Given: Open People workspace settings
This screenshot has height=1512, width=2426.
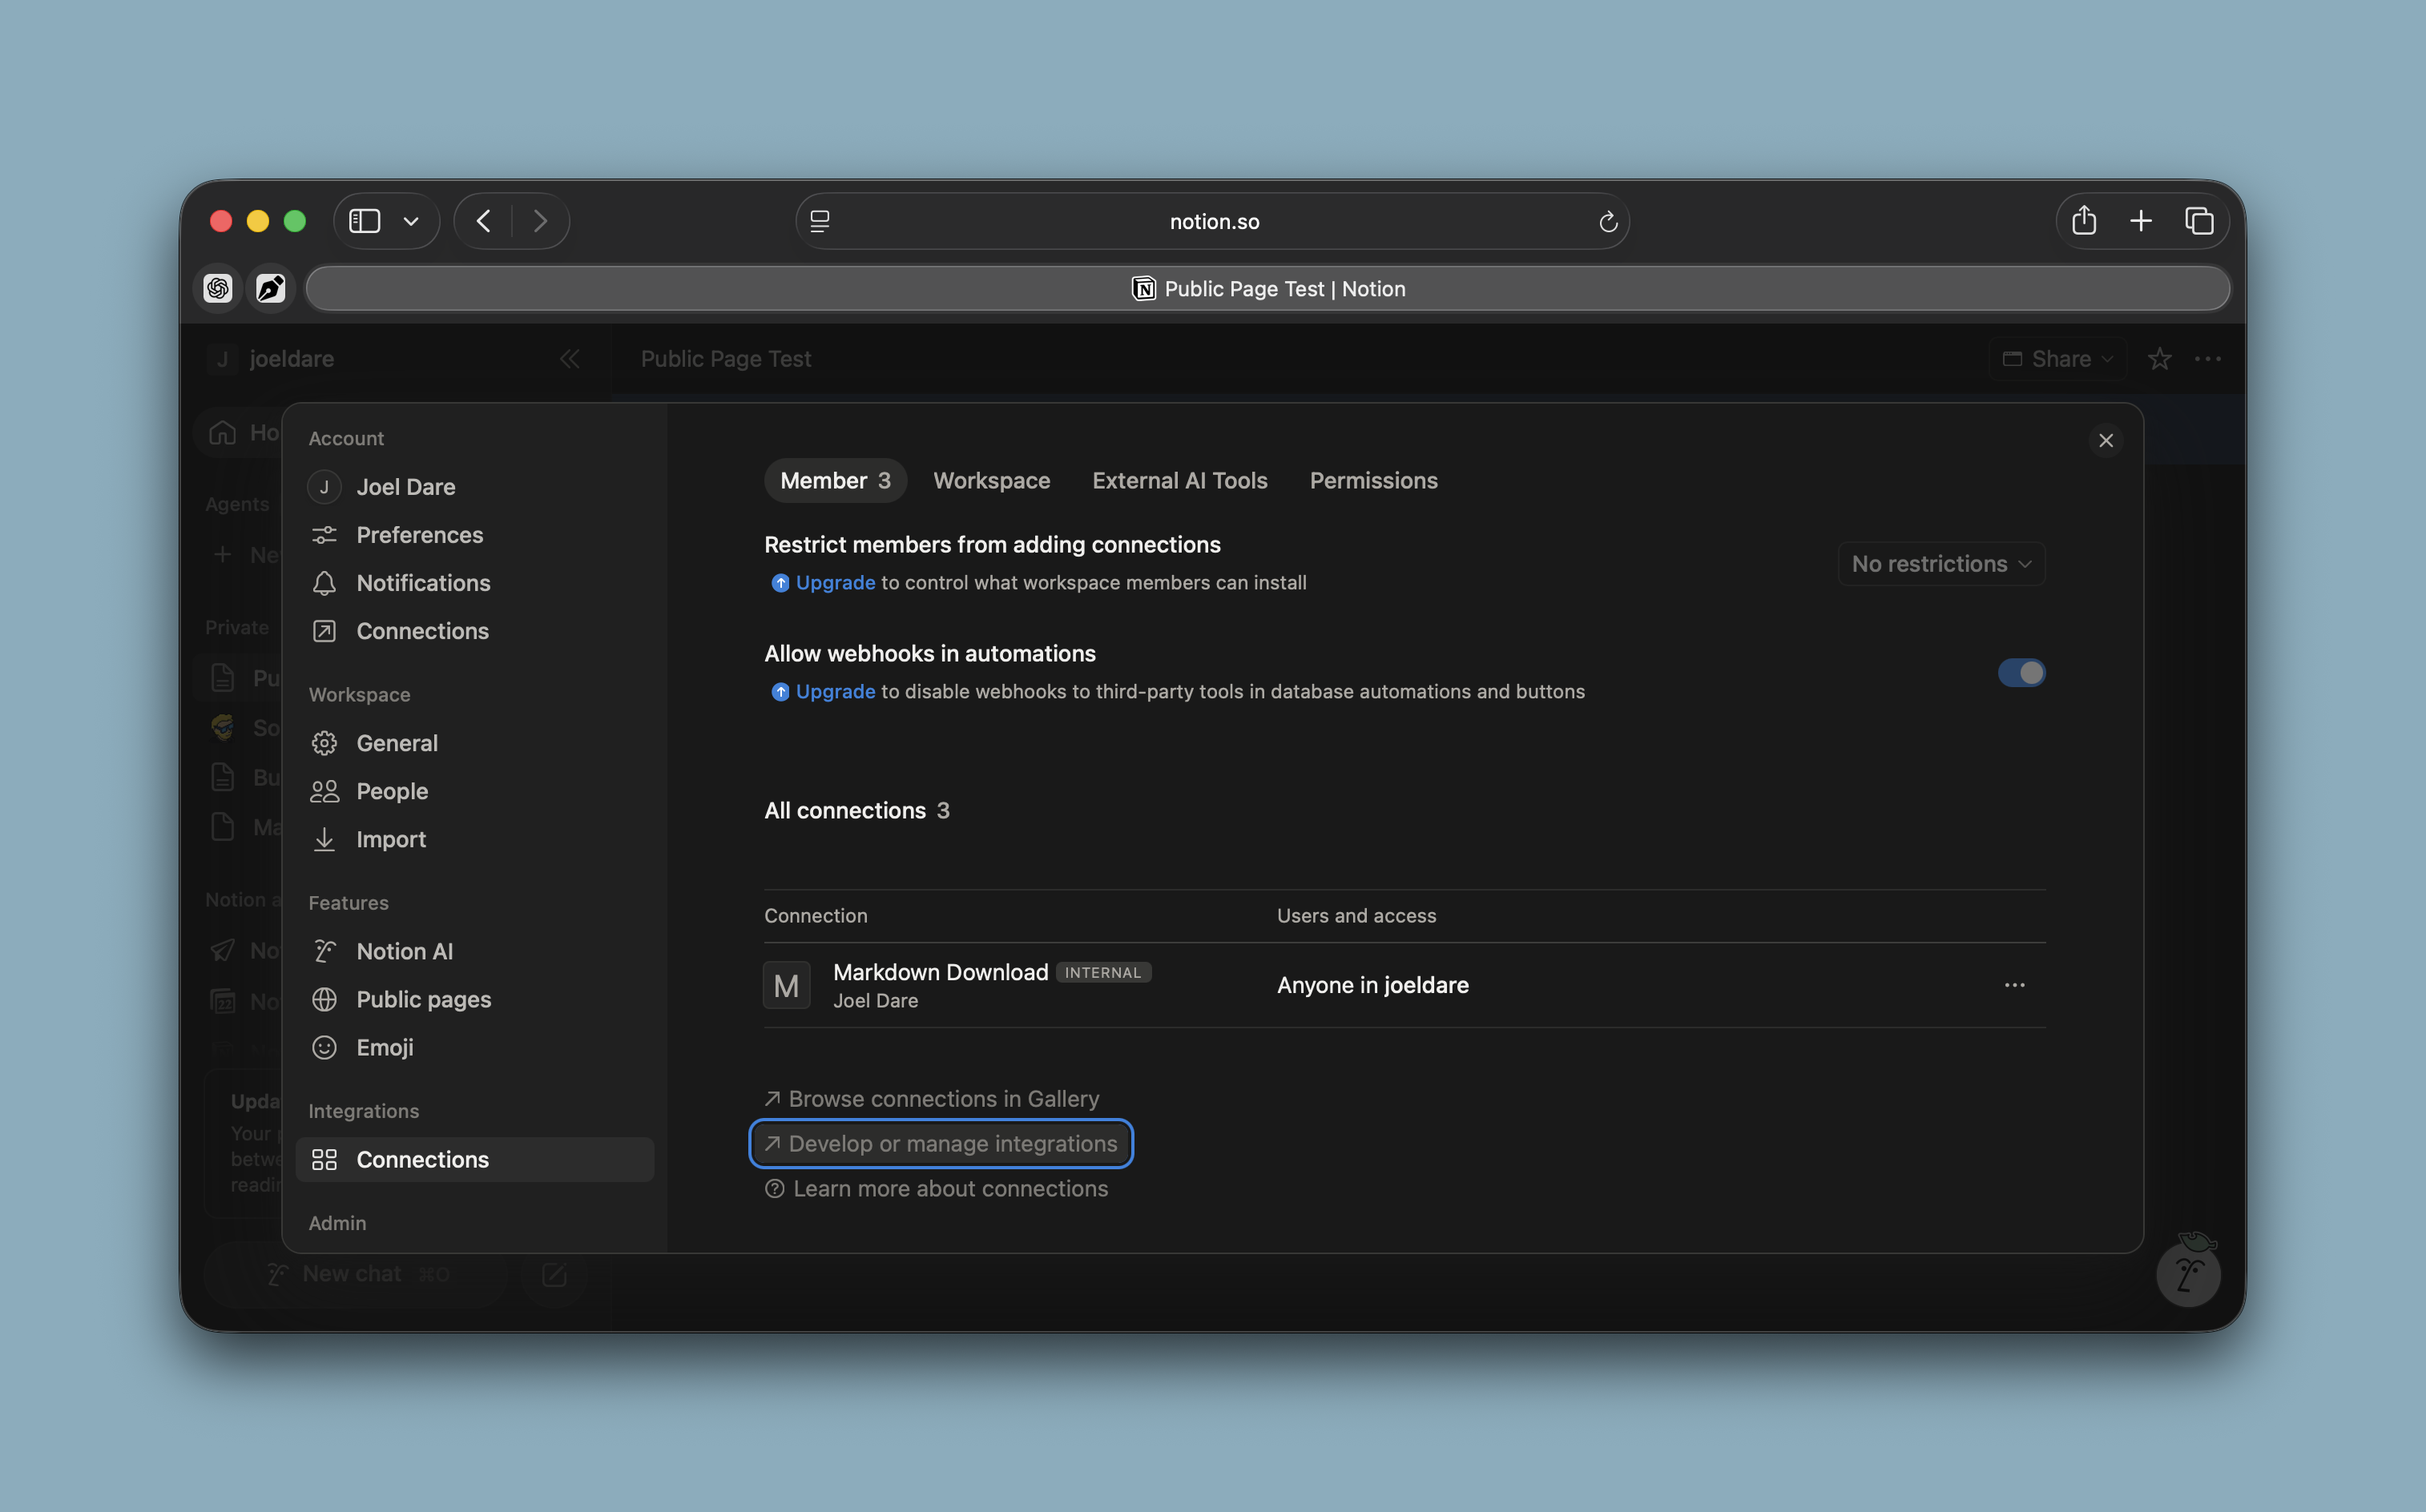Looking at the screenshot, I should (x=475, y=791).
